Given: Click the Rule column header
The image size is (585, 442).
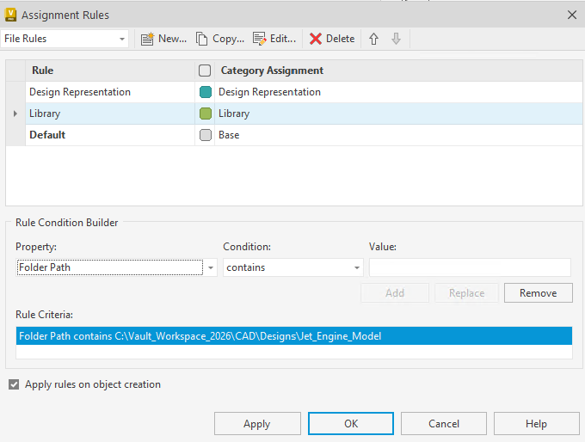Looking at the screenshot, I should 110,71.
